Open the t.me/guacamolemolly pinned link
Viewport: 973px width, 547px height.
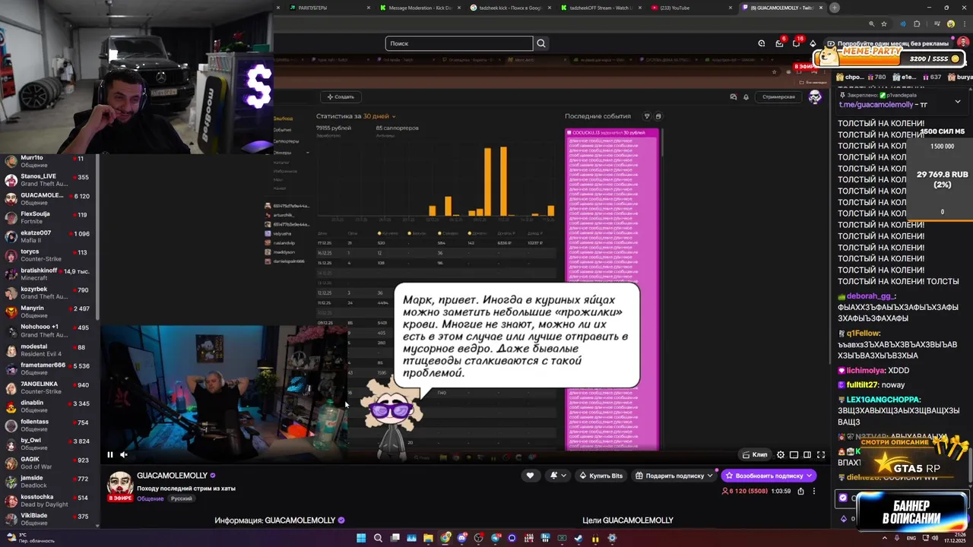[876, 105]
